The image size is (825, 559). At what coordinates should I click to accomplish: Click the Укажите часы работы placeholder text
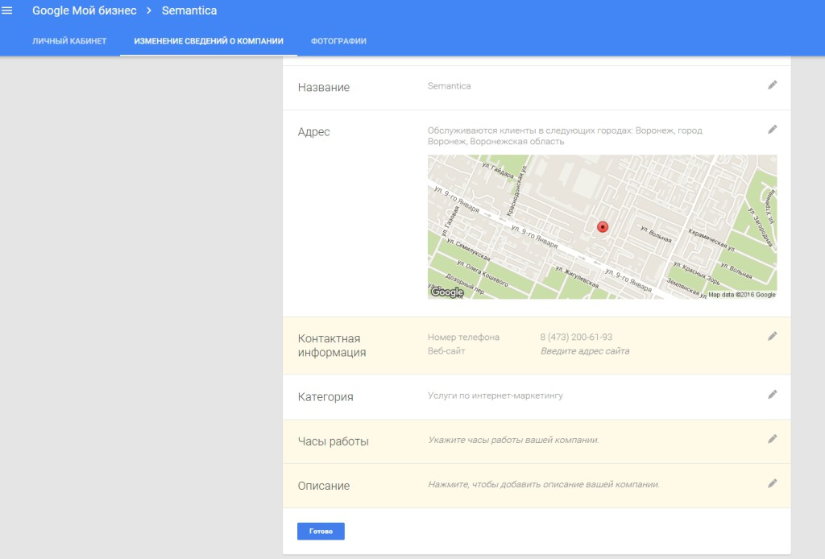pyautogui.click(x=513, y=440)
